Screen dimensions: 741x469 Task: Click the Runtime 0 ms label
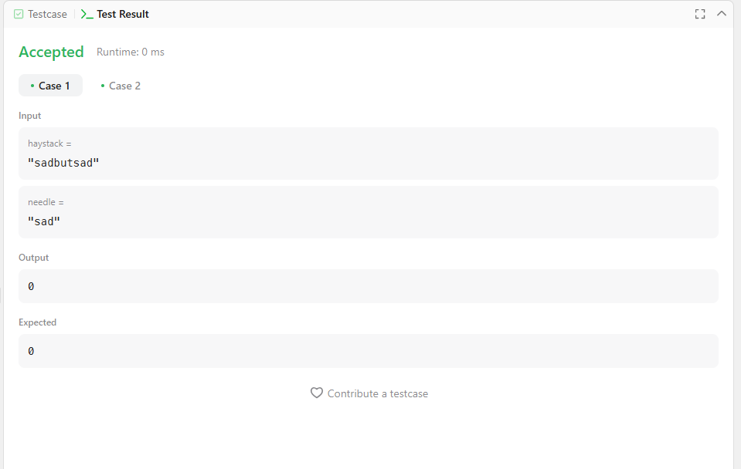(x=131, y=52)
